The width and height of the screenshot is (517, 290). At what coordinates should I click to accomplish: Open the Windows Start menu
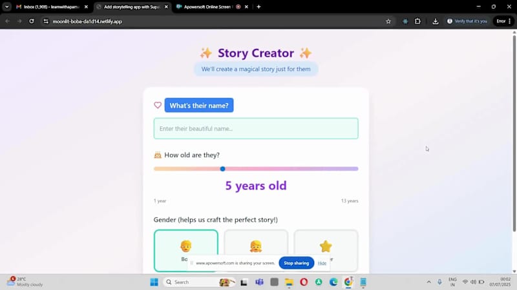click(x=154, y=282)
